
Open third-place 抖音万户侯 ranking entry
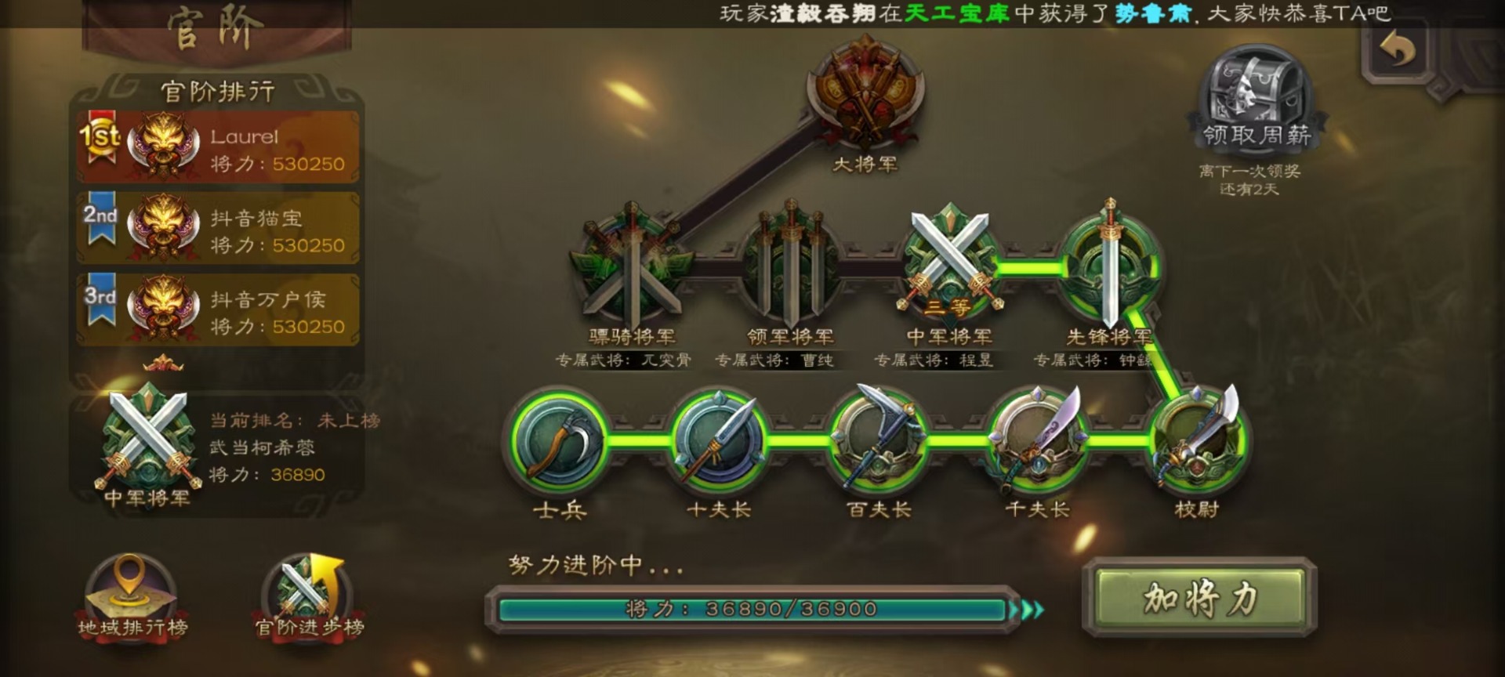tap(218, 310)
